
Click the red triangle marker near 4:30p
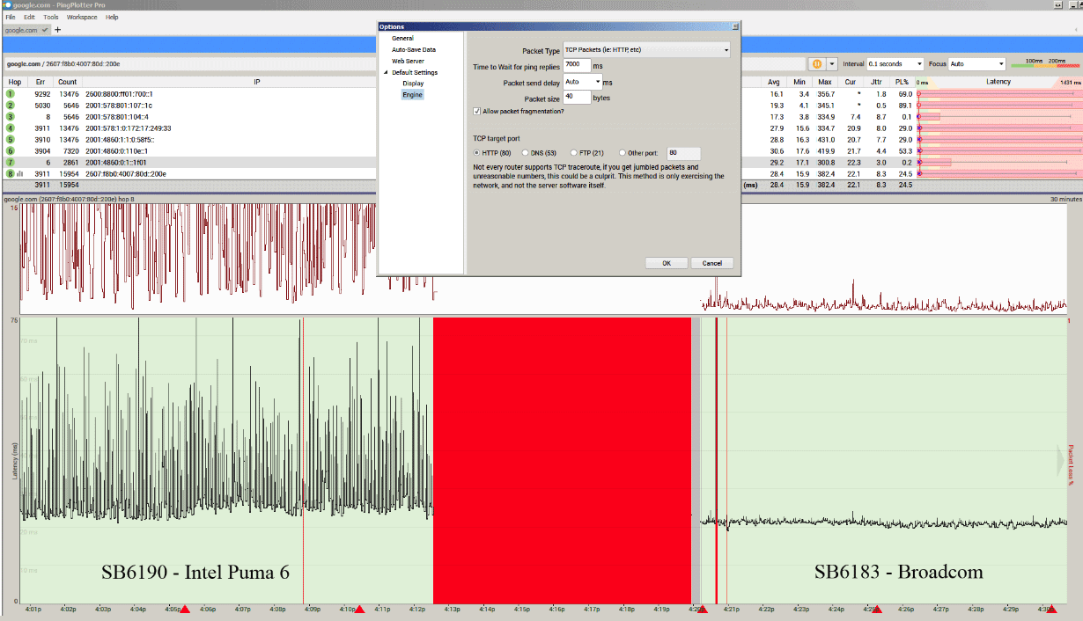pos(1051,609)
